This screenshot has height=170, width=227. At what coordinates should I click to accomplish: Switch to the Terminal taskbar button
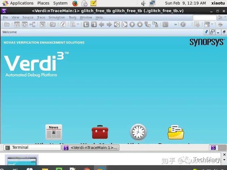pyautogui.click(x=32, y=147)
